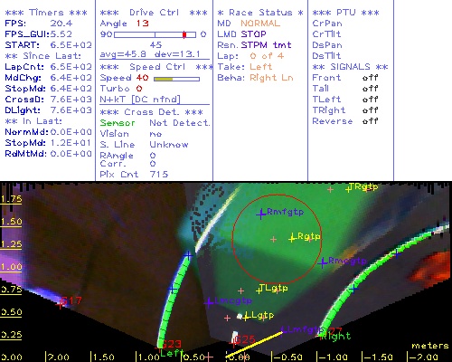Click the red angle marker on Drive slider
This screenshot has width=452, height=362.
(x=184, y=34)
